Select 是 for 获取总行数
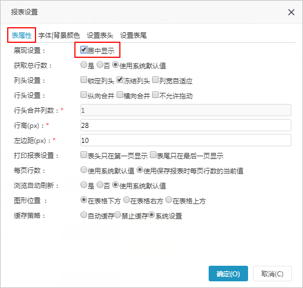Screen dimensions: 303x288 pyautogui.click(x=84, y=64)
